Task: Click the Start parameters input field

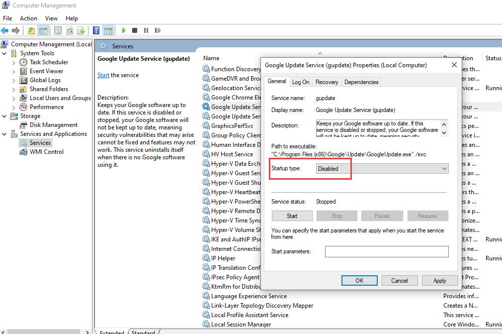Action: (x=387, y=251)
